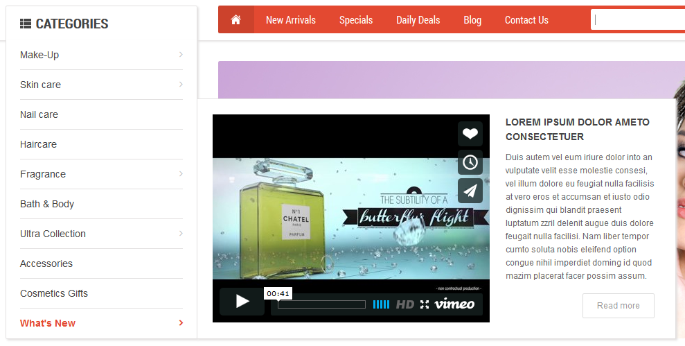This screenshot has width=685, height=346.
Task: Open the Vimeo logo link
Action: pos(454,304)
